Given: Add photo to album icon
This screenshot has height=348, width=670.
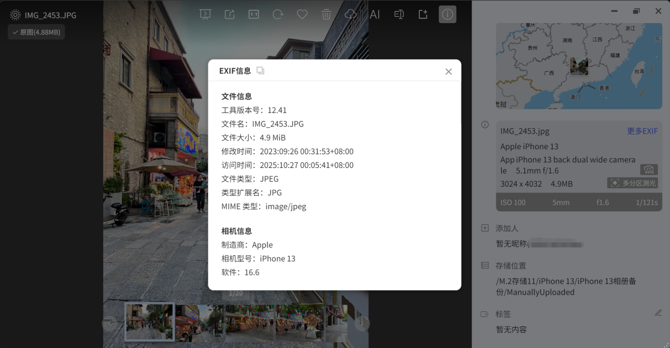Looking at the screenshot, I should 423,15.
